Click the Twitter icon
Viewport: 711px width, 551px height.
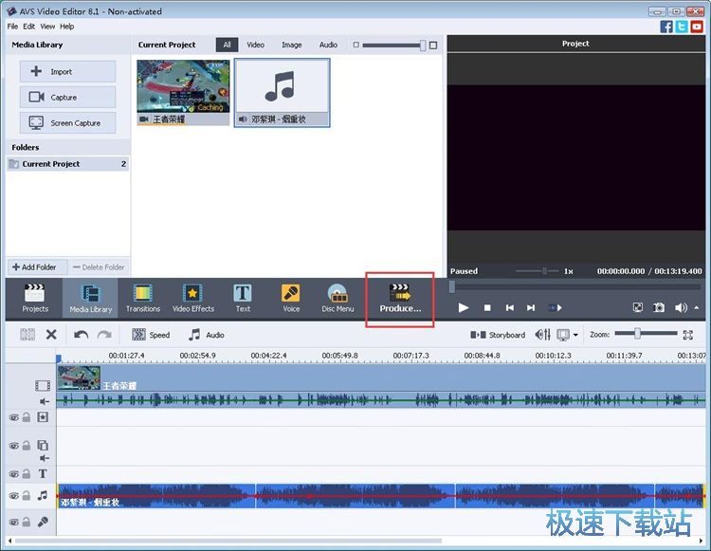click(682, 27)
